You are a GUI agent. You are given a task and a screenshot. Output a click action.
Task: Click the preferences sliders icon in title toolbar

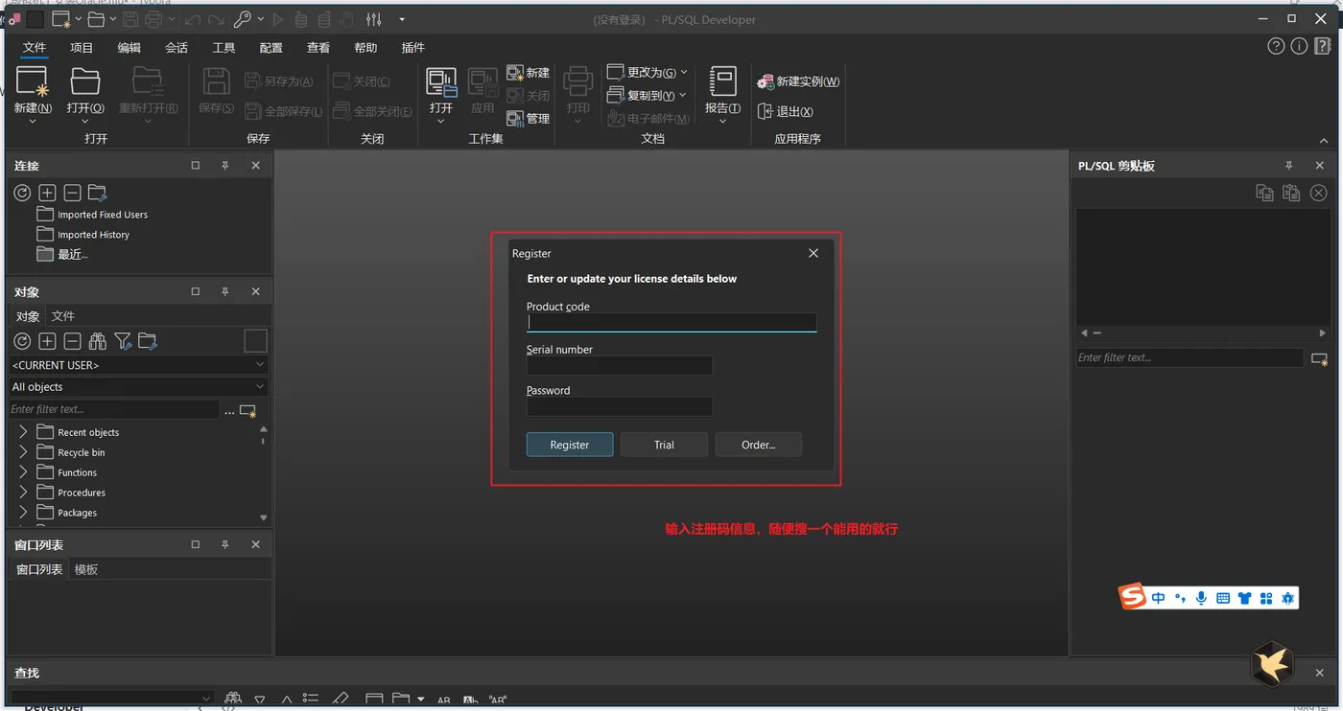[373, 19]
